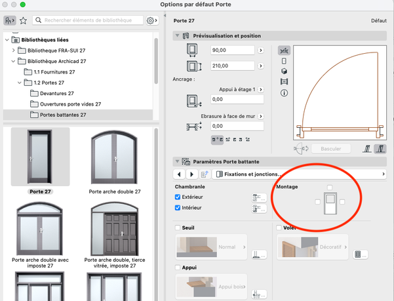Check the right Montage checkbox
The width and height of the screenshot is (394, 301).
pos(342,202)
